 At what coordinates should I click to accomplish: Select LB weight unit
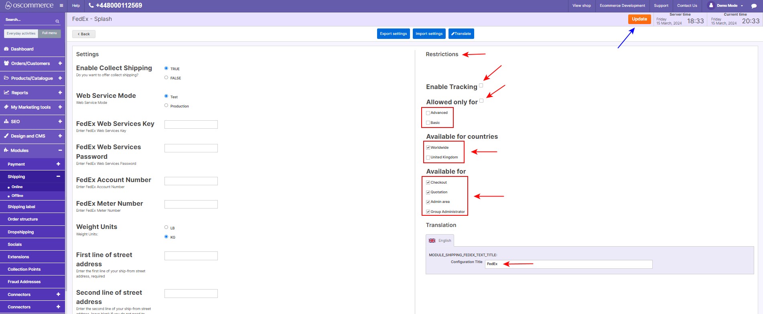166,227
